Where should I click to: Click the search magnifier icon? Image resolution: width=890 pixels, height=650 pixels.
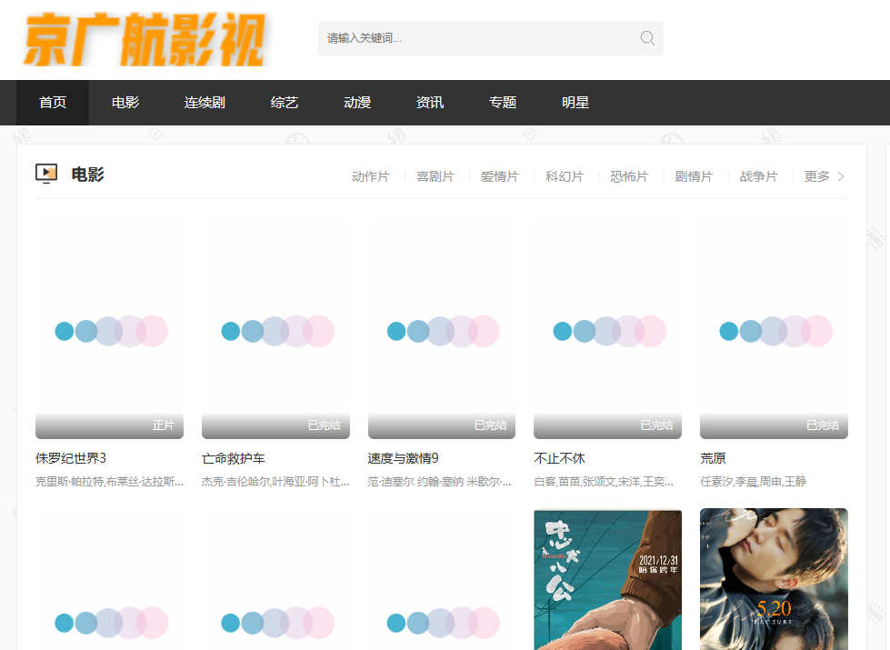[647, 38]
